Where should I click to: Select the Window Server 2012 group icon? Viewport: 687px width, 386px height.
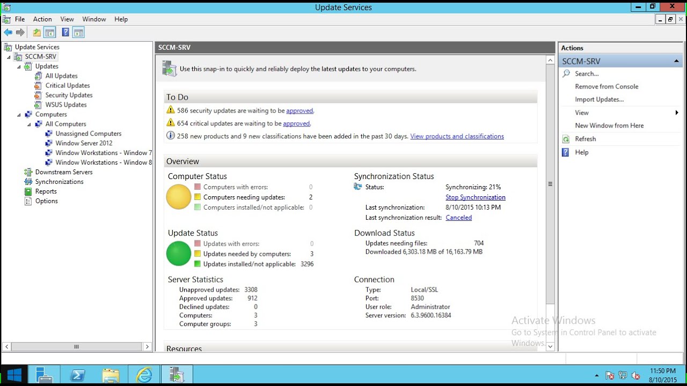49,144
